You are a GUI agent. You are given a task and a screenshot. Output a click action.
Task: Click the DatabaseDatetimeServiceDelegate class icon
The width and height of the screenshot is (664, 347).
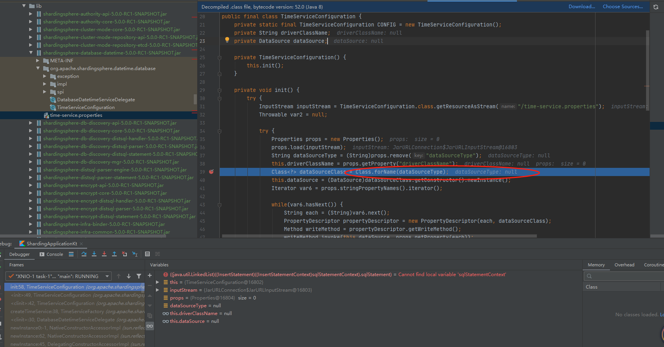tap(53, 99)
